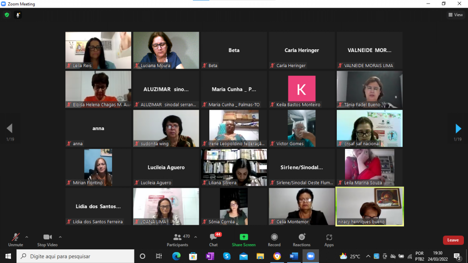Expand the arrow next to Participants
The width and height of the screenshot is (468, 263).
(196, 237)
